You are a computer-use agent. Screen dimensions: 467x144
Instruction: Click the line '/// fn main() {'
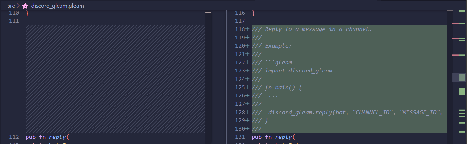(277, 87)
